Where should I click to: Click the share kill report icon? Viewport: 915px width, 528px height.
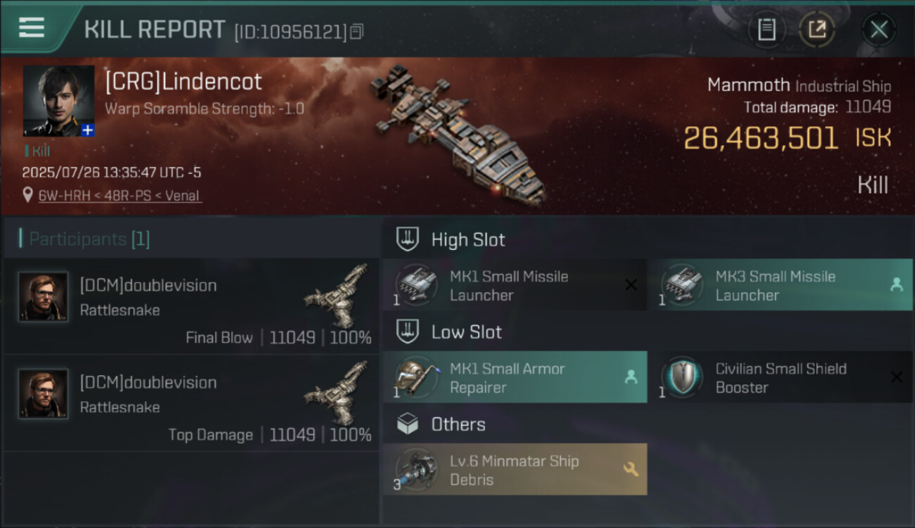[816, 30]
